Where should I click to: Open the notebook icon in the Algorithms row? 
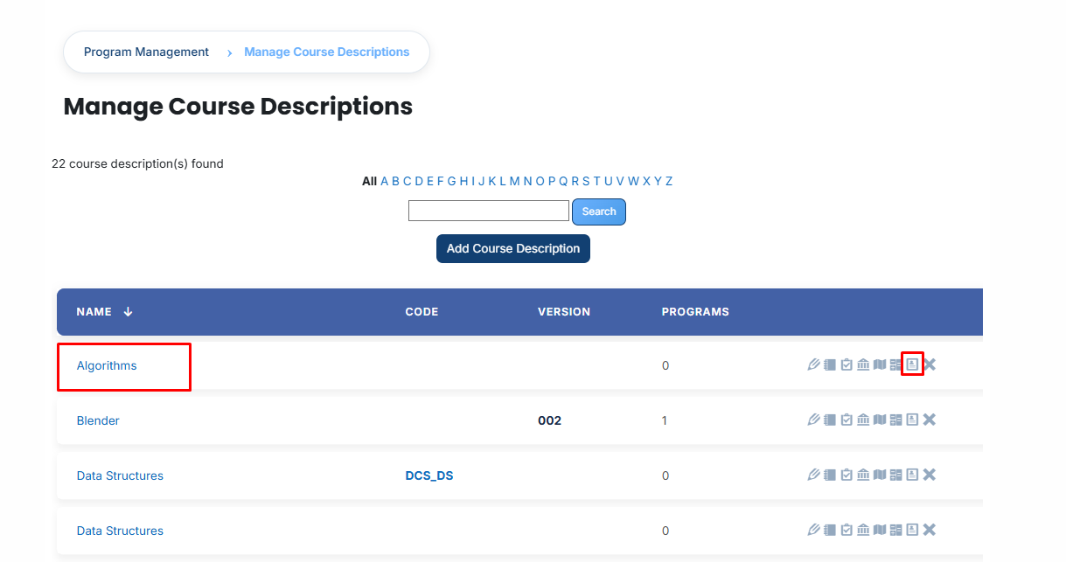pyautogui.click(x=830, y=364)
